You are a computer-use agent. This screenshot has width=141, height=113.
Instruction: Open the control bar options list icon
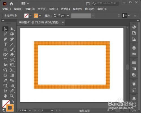[x=135, y=16]
